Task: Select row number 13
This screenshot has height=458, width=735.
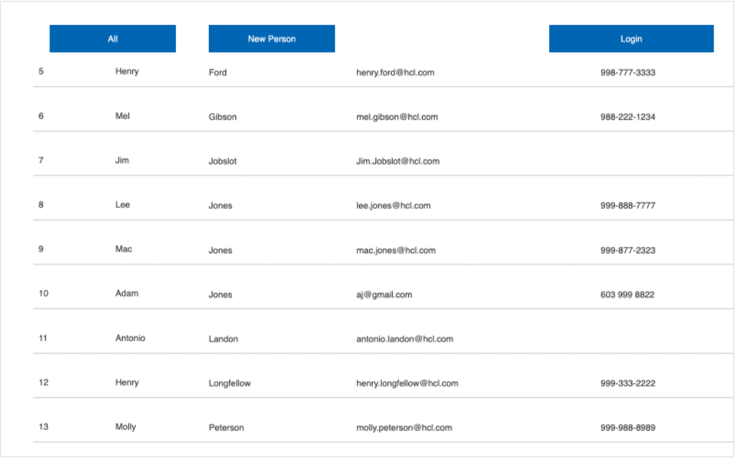Action: click(x=44, y=426)
